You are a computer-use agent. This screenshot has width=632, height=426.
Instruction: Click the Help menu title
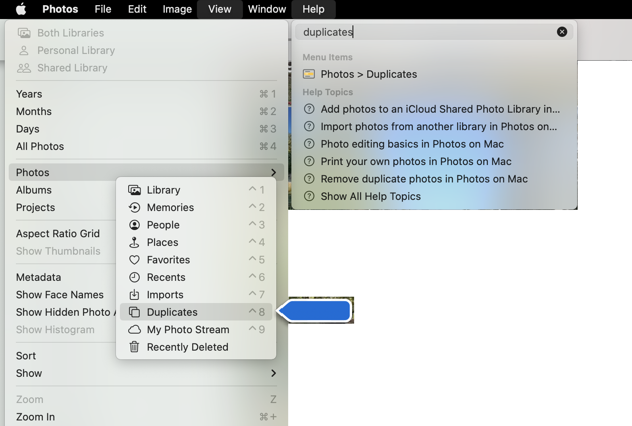(x=314, y=9)
